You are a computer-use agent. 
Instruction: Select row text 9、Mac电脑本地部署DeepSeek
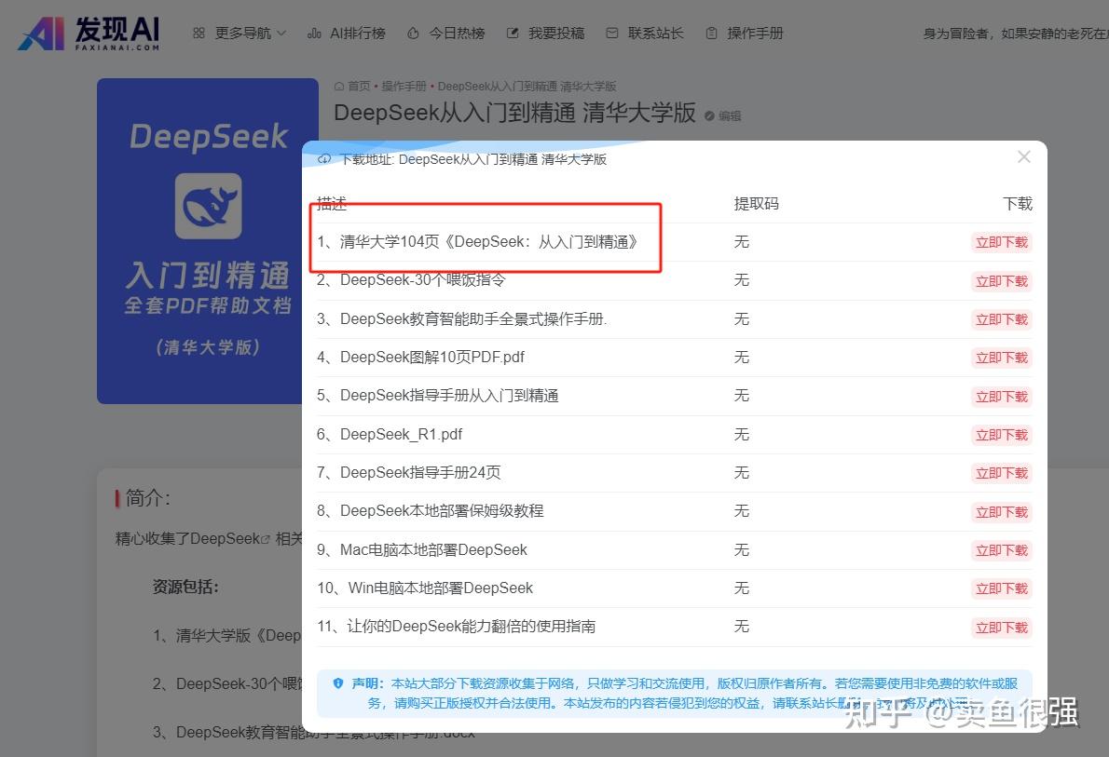point(421,549)
